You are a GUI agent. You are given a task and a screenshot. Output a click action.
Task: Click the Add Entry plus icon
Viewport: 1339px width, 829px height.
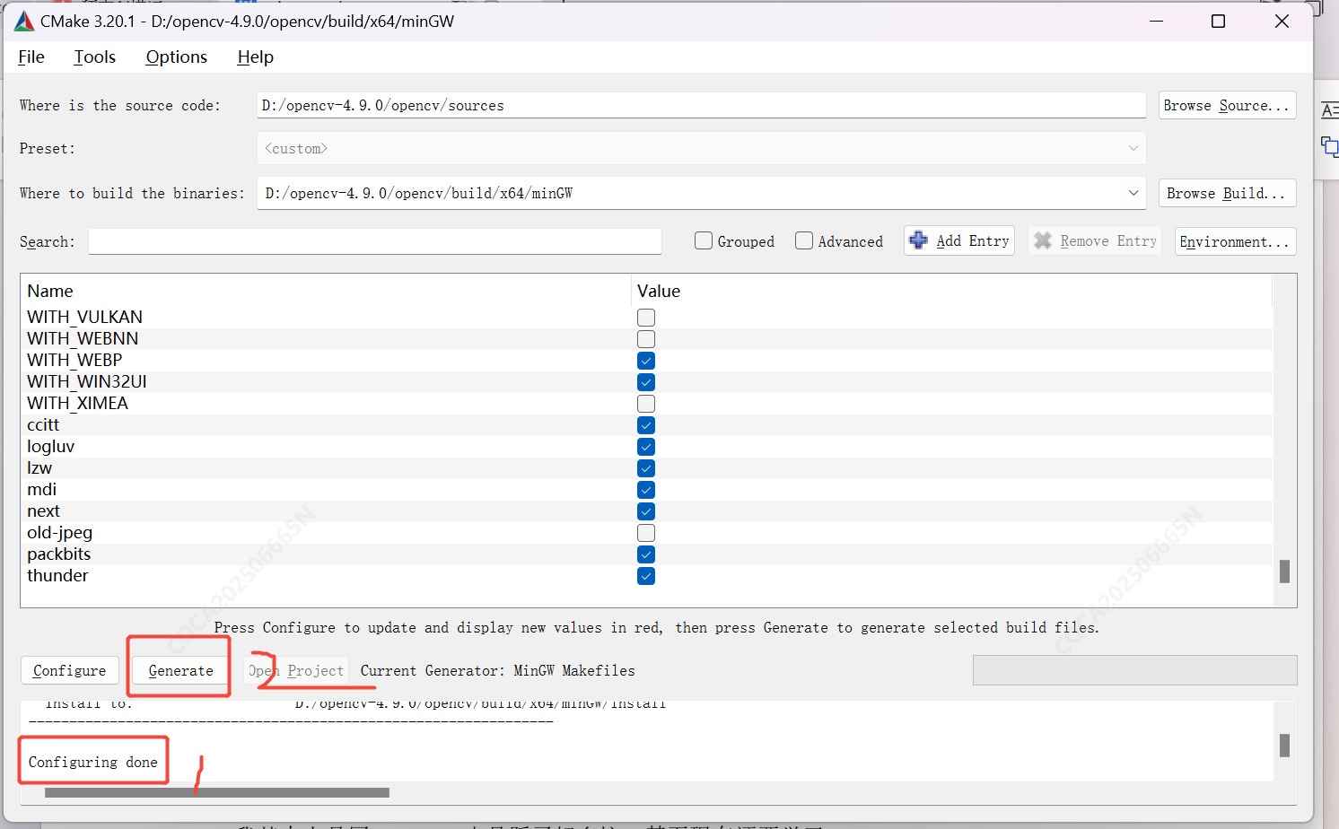coord(918,240)
